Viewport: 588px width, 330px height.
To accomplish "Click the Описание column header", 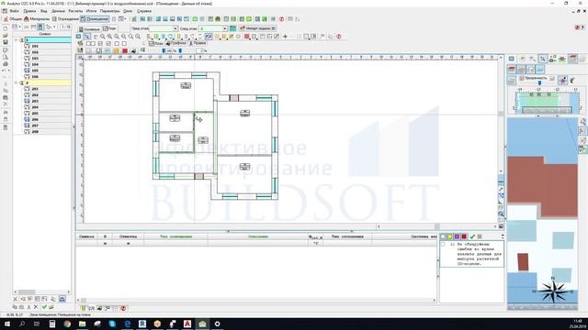I will pos(257,236).
